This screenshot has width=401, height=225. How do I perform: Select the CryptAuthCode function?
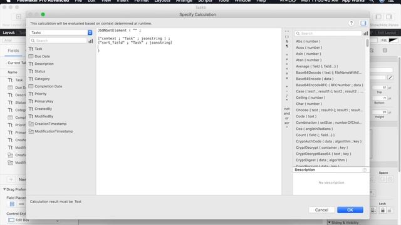click(329, 141)
